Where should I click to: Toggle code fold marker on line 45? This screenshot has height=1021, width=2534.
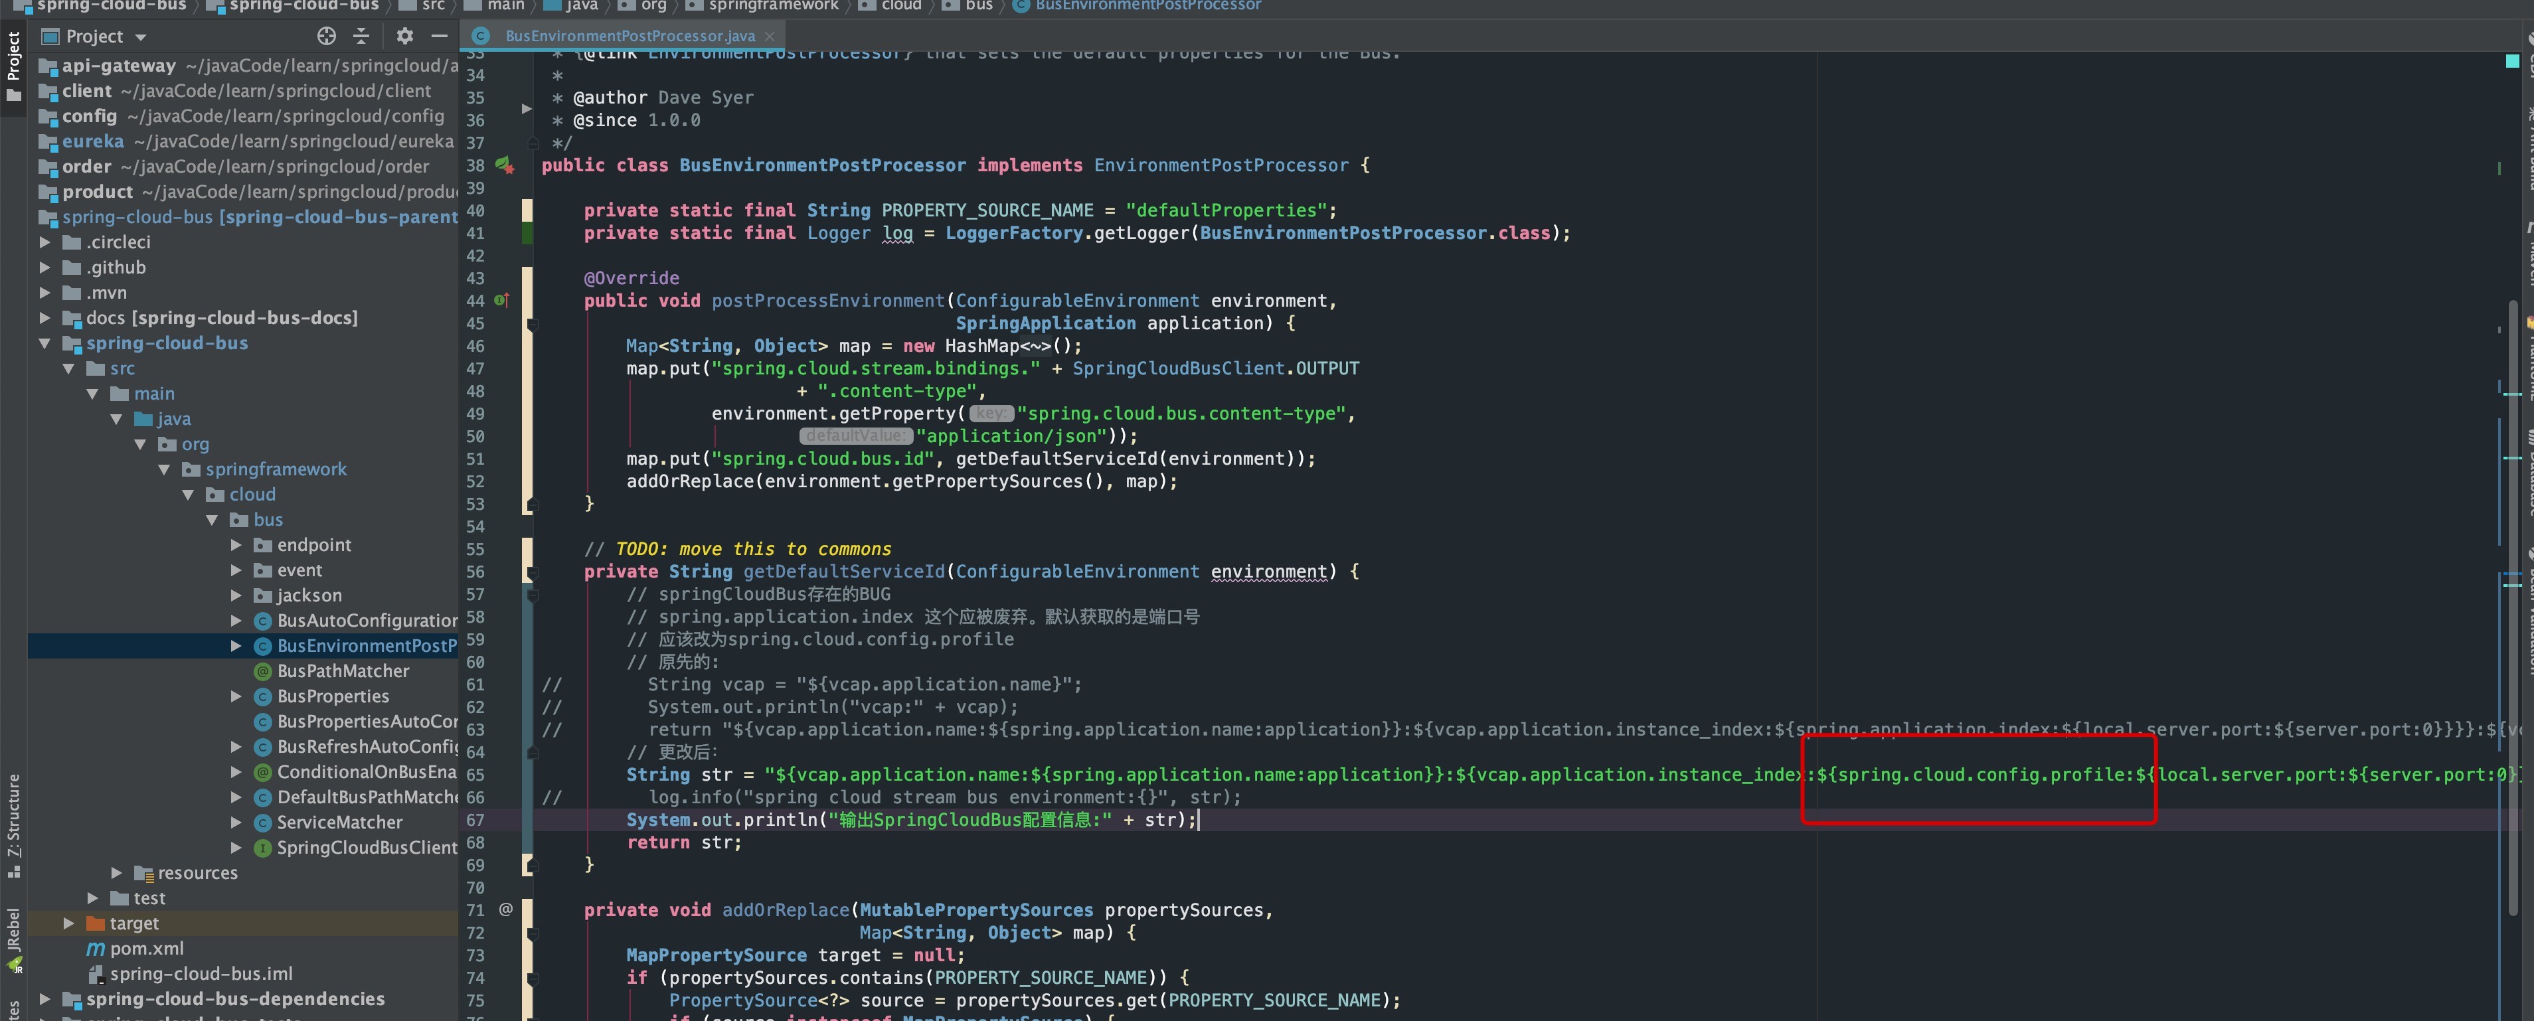pos(532,323)
